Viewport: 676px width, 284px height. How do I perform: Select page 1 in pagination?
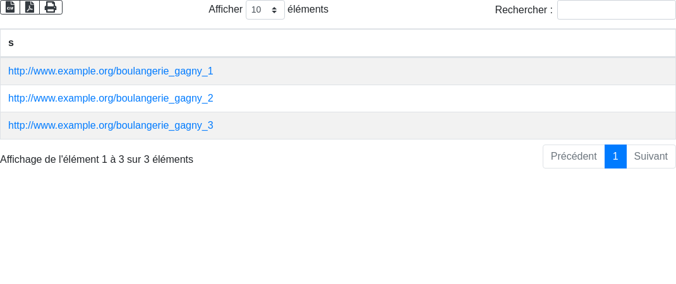[615, 157]
